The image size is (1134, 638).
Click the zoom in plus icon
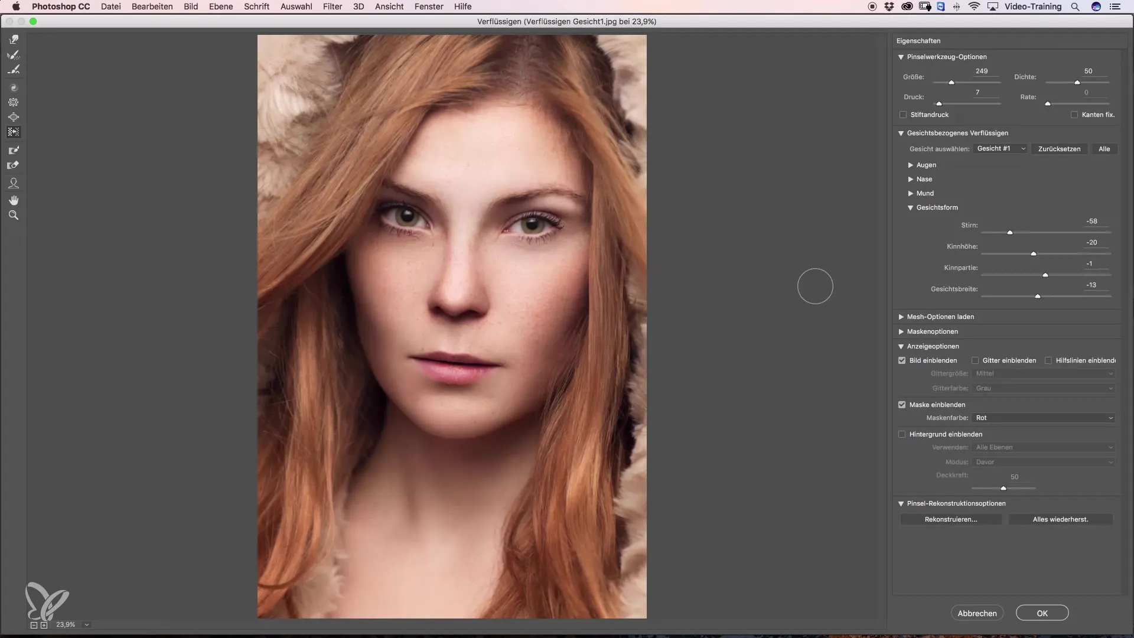click(44, 625)
